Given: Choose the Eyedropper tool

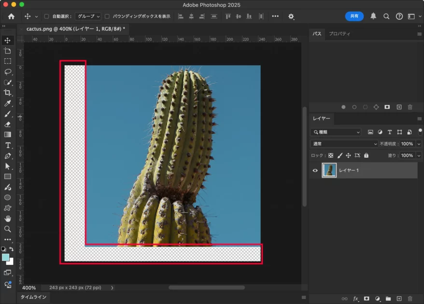Looking at the screenshot, I should (8, 103).
